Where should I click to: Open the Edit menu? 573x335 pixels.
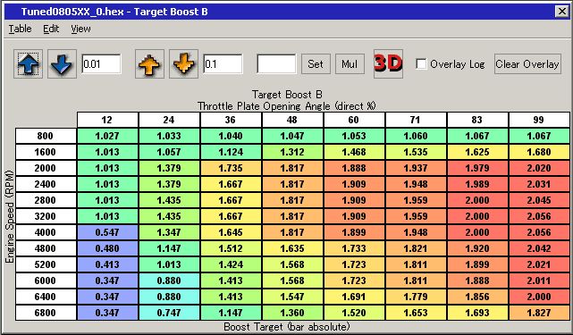51,29
